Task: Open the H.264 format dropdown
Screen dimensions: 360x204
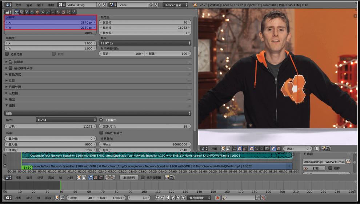Action: (x=66, y=120)
